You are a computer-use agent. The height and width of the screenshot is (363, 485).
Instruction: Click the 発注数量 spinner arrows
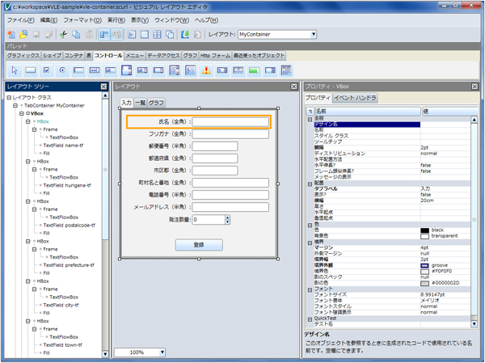[x=228, y=220]
